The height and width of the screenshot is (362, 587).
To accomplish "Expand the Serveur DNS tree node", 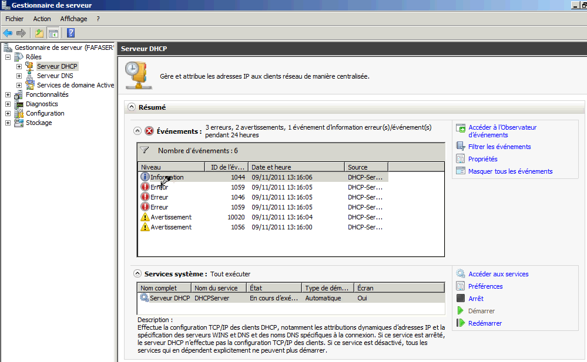I will (19, 76).
